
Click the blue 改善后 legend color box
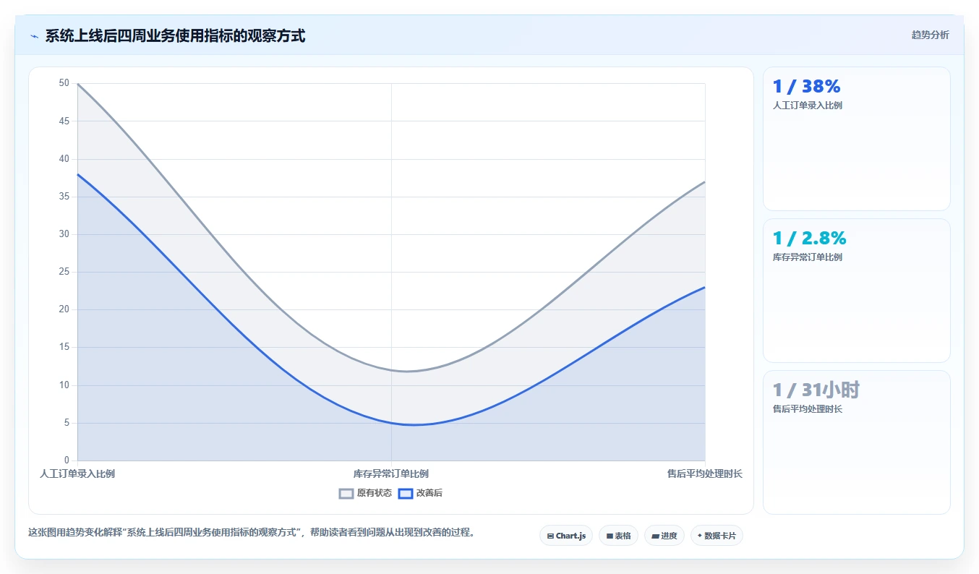tap(406, 493)
